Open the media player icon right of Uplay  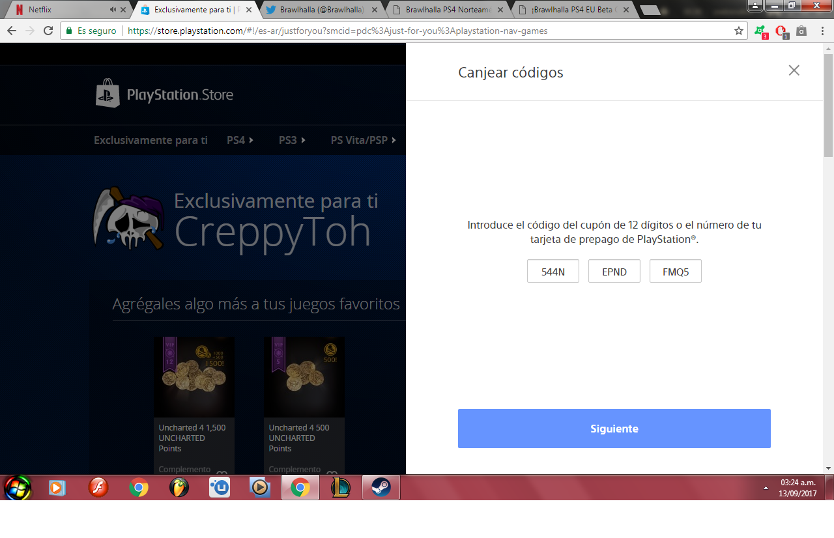click(260, 487)
